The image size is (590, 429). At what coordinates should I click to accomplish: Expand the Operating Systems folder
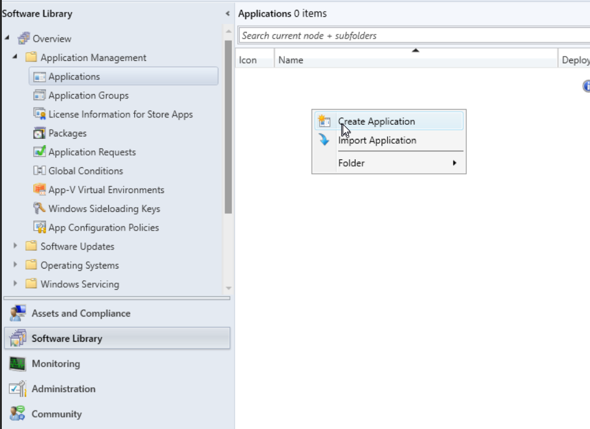[15, 266]
